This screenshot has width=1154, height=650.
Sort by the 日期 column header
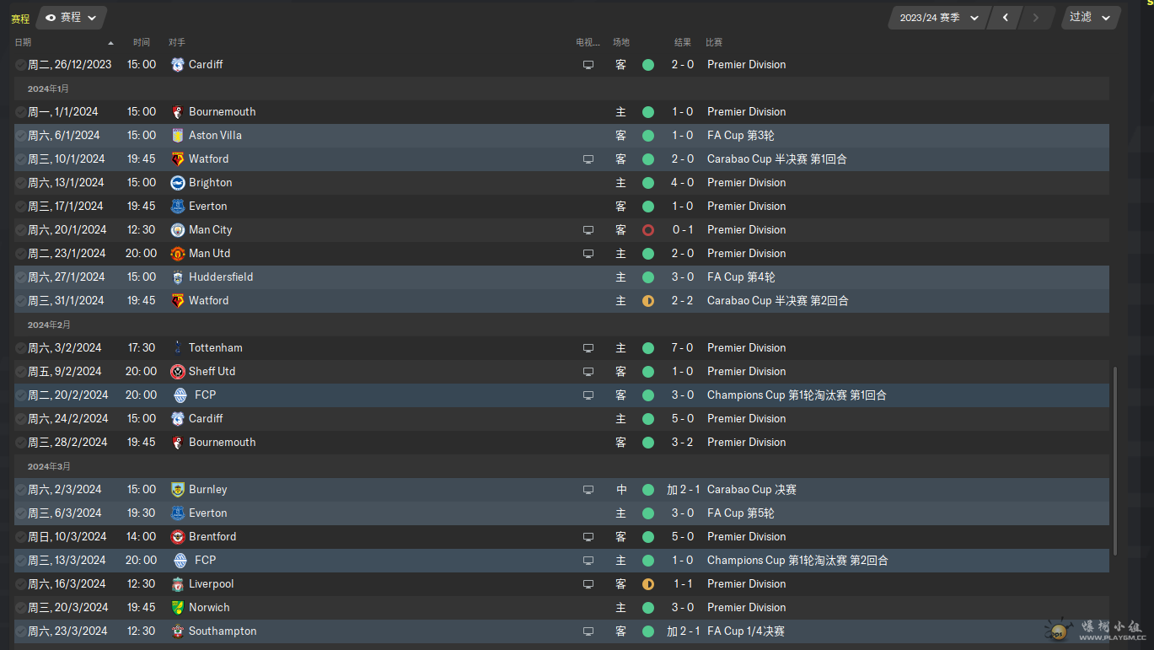(x=23, y=42)
